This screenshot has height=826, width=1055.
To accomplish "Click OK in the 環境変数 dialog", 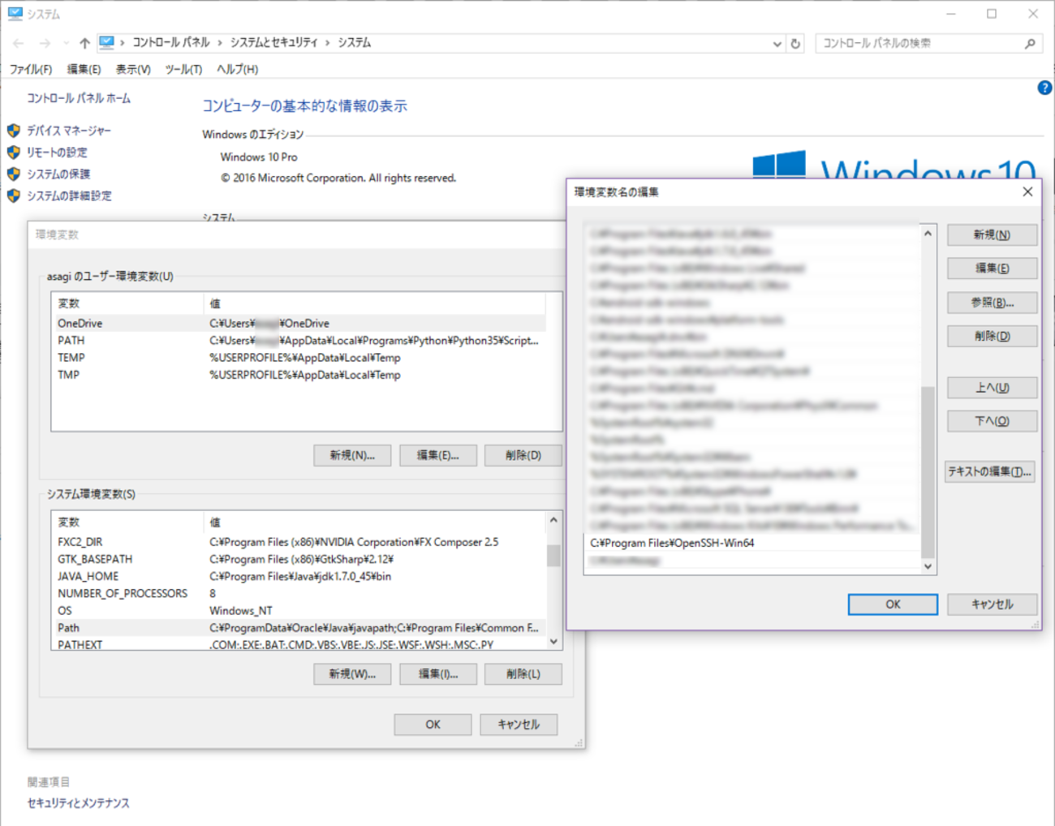I will pyautogui.click(x=433, y=725).
